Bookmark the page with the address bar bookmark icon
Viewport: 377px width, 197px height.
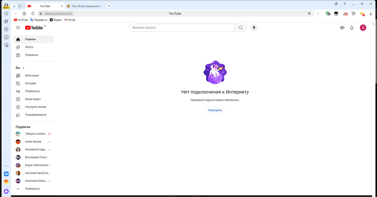click(x=309, y=13)
